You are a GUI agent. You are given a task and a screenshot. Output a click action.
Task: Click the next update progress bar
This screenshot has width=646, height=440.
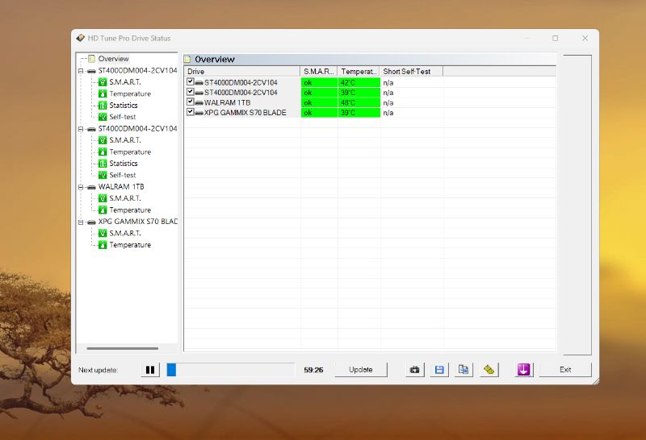click(231, 370)
